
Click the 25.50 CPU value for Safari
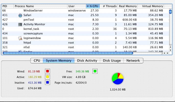click(x=95, y=15)
